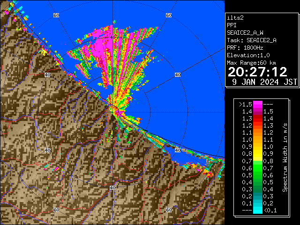Click the product name SEAICE2_A_W

click(245, 33)
